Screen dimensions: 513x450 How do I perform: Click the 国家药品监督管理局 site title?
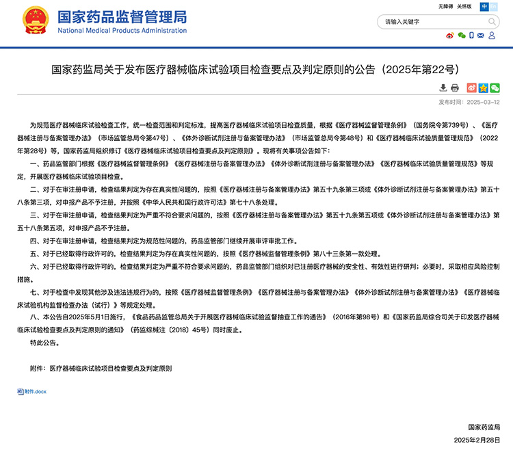(x=122, y=17)
